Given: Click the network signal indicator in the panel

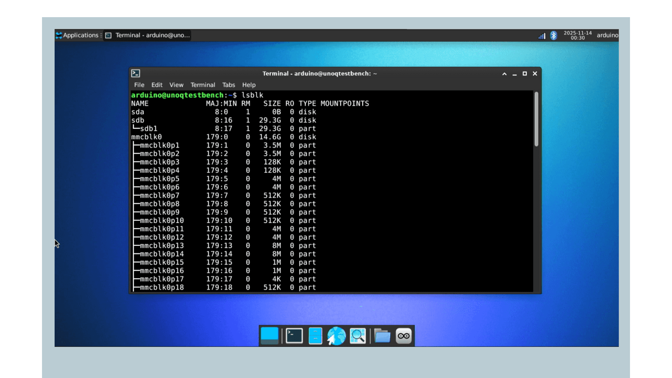Looking at the screenshot, I should [x=541, y=35].
